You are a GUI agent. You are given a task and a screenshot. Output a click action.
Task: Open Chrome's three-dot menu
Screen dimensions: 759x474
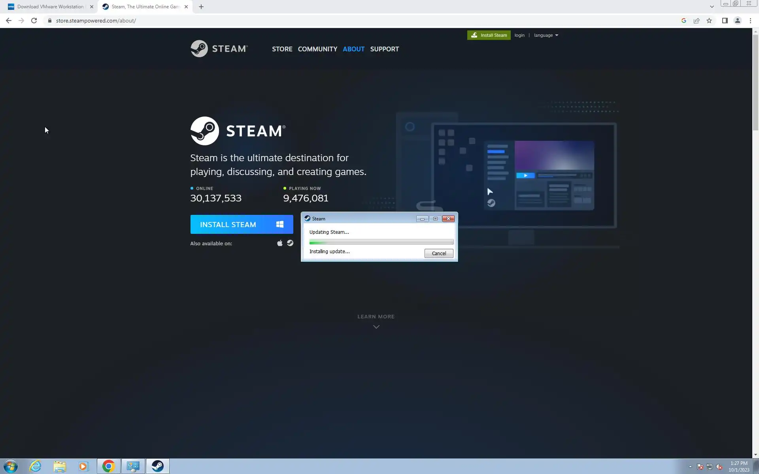[750, 21]
